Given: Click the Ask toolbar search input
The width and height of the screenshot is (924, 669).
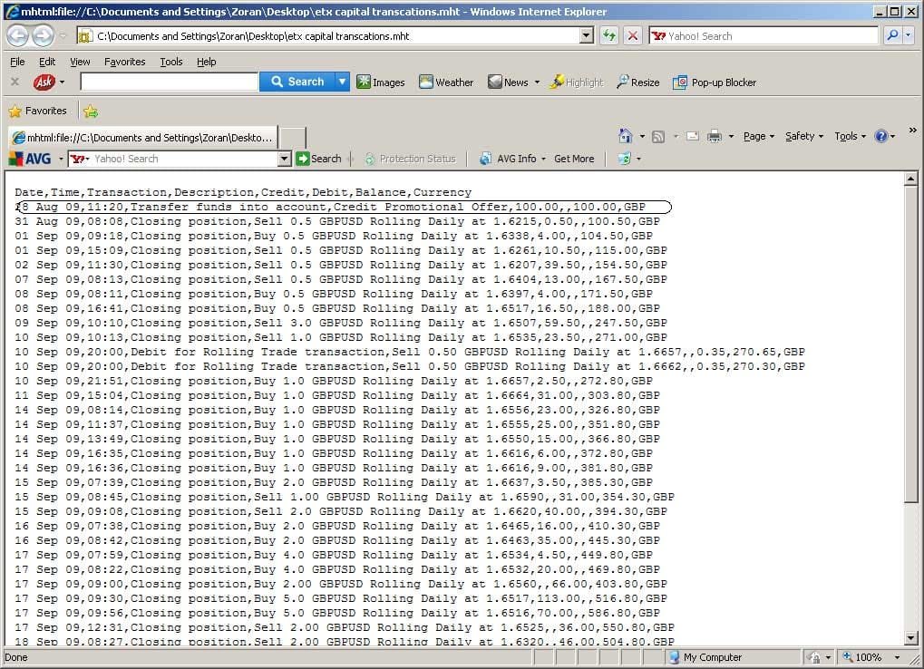Looking at the screenshot, I should 170,82.
